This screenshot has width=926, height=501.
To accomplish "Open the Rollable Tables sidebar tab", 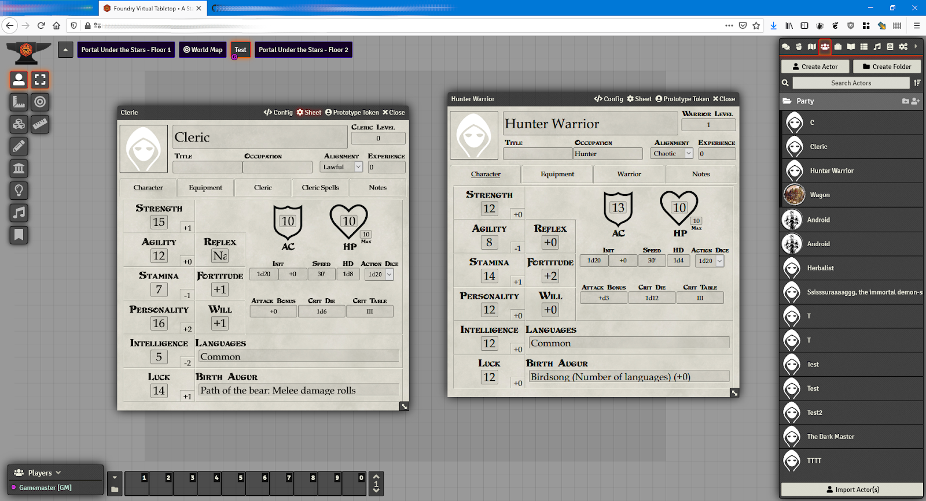I will coord(864,47).
